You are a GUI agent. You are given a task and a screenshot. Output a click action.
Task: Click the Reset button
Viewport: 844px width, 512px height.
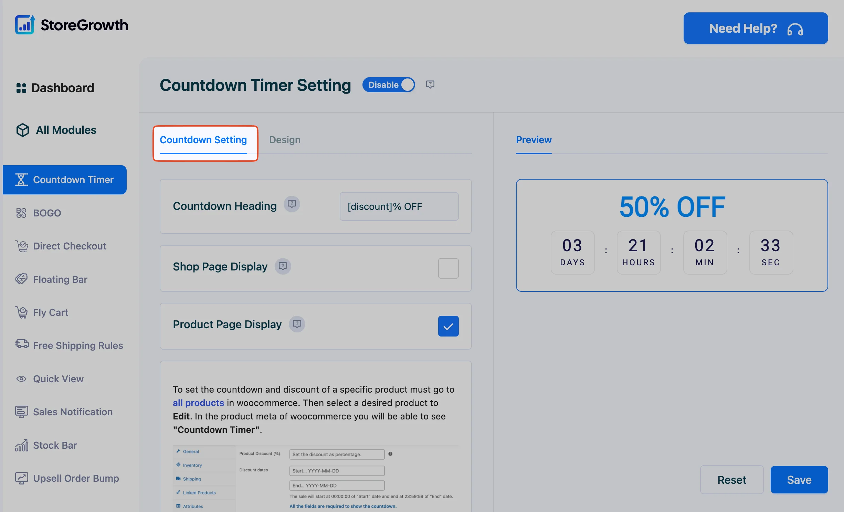pos(732,480)
